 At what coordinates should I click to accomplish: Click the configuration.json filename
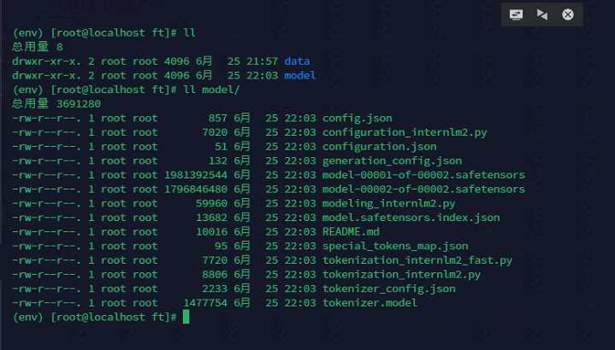[380, 147]
